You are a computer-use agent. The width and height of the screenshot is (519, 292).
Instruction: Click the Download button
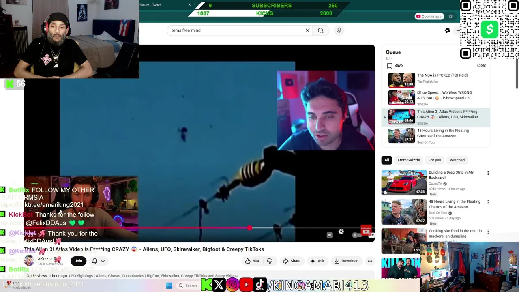(x=346, y=261)
